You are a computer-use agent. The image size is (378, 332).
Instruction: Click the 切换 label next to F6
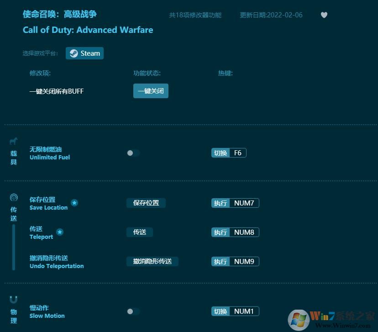(220, 153)
